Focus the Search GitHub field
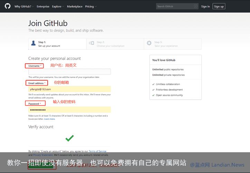250x173 pixels. (177, 6)
